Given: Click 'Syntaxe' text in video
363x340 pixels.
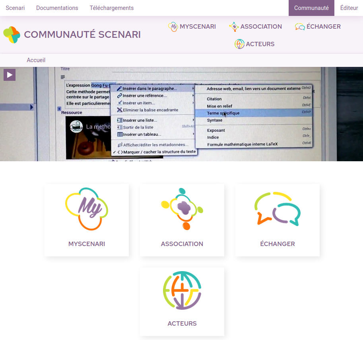Looking at the screenshot, I should (x=215, y=120).
